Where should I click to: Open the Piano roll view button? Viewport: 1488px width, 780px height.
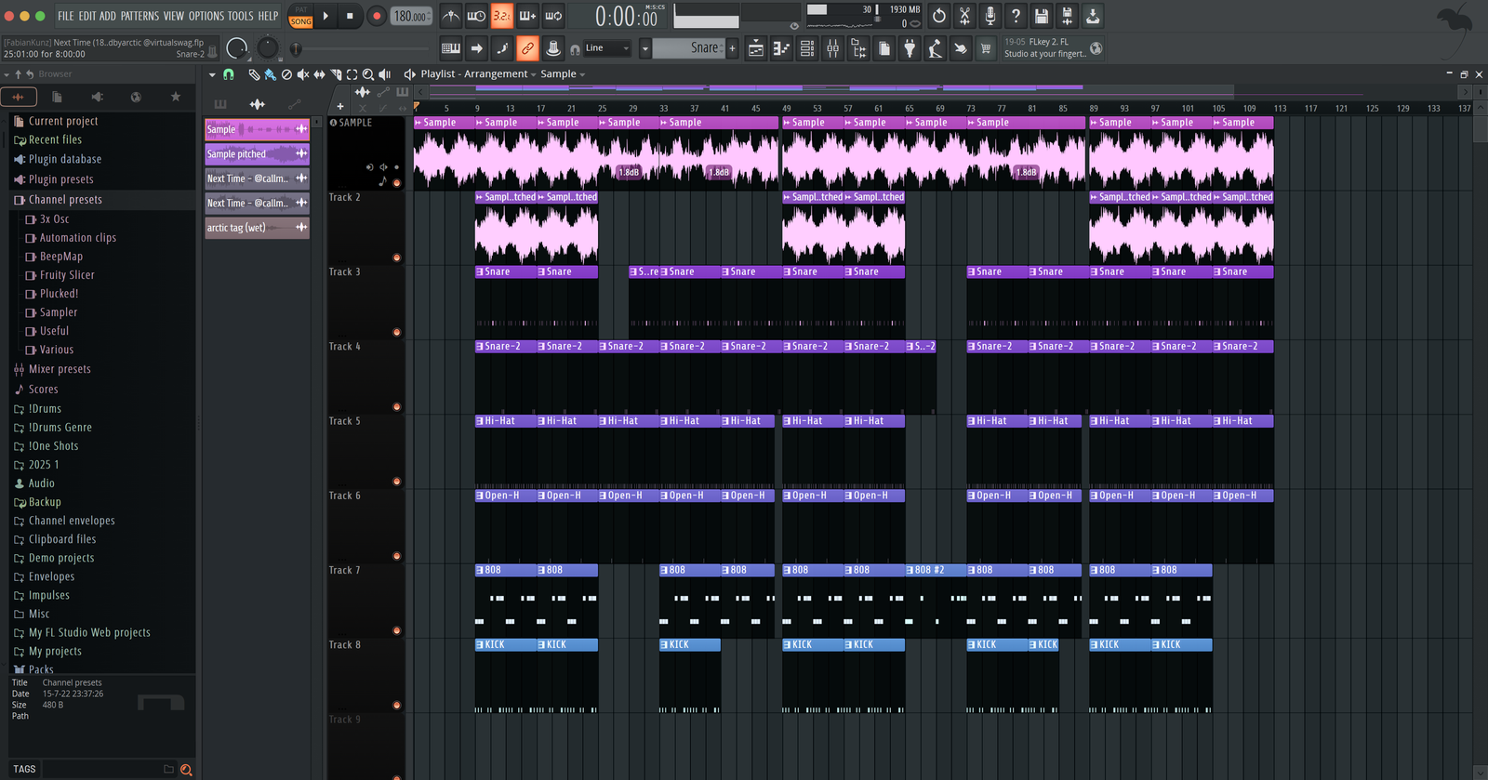click(x=782, y=48)
